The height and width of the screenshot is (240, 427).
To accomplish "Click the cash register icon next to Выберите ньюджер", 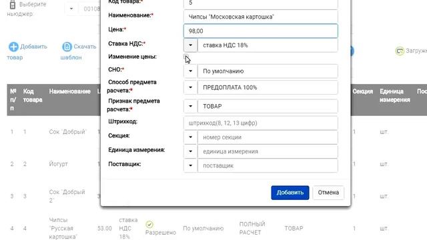I will [x=13, y=5].
